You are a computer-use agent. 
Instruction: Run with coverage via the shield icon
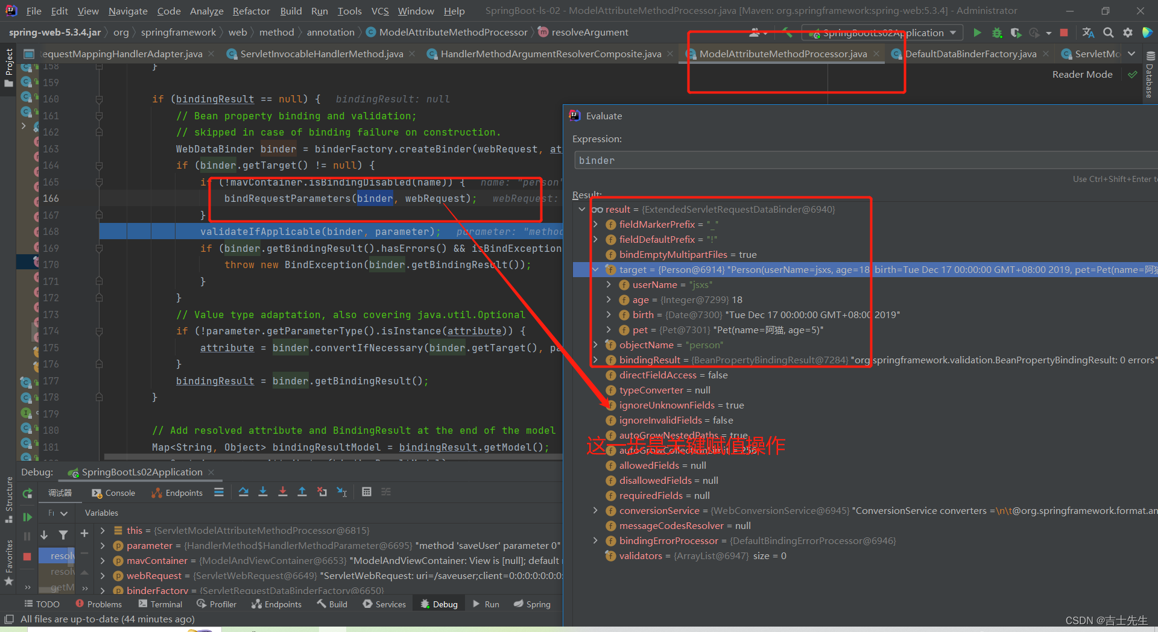[1016, 33]
